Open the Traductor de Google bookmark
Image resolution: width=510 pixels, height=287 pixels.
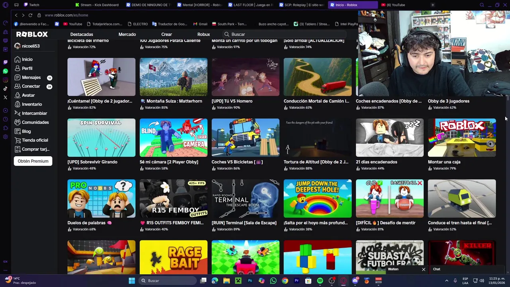point(169,24)
